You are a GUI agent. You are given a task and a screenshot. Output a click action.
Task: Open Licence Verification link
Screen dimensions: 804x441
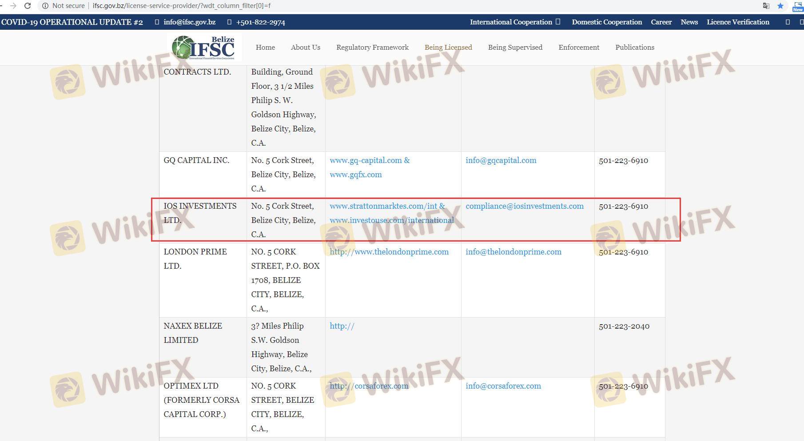(x=737, y=22)
